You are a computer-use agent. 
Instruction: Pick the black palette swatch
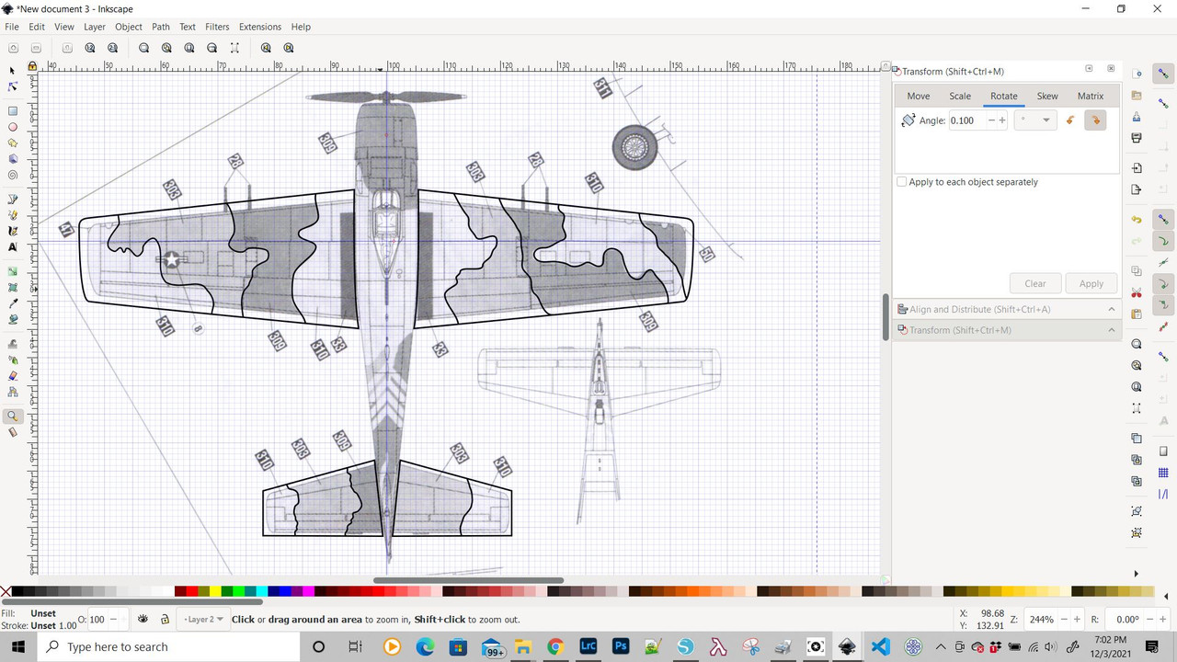tap(18, 591)
